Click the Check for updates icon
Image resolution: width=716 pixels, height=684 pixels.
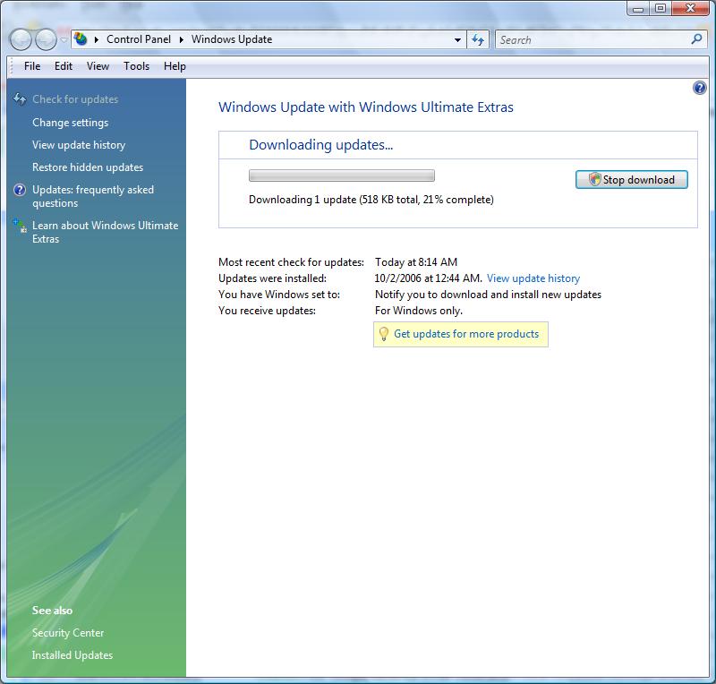point(20,99)
